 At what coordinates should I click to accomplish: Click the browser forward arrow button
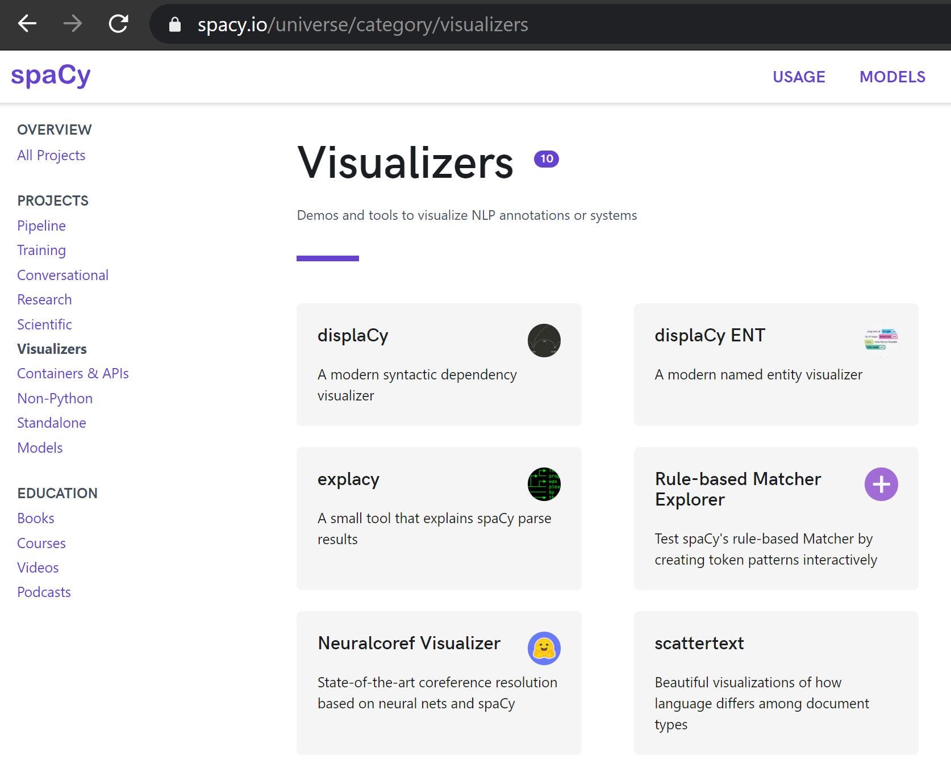pyautogui.click(x=73, y=24)
